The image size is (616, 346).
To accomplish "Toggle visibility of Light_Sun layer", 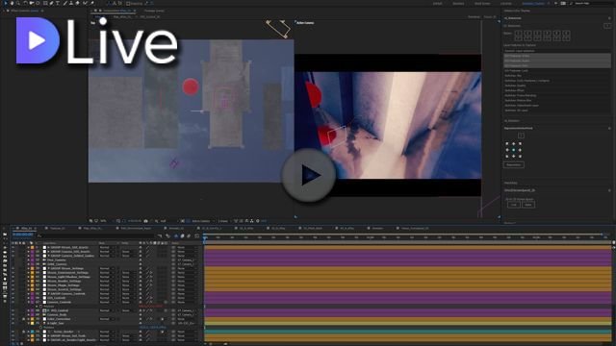I will (13, 323).
